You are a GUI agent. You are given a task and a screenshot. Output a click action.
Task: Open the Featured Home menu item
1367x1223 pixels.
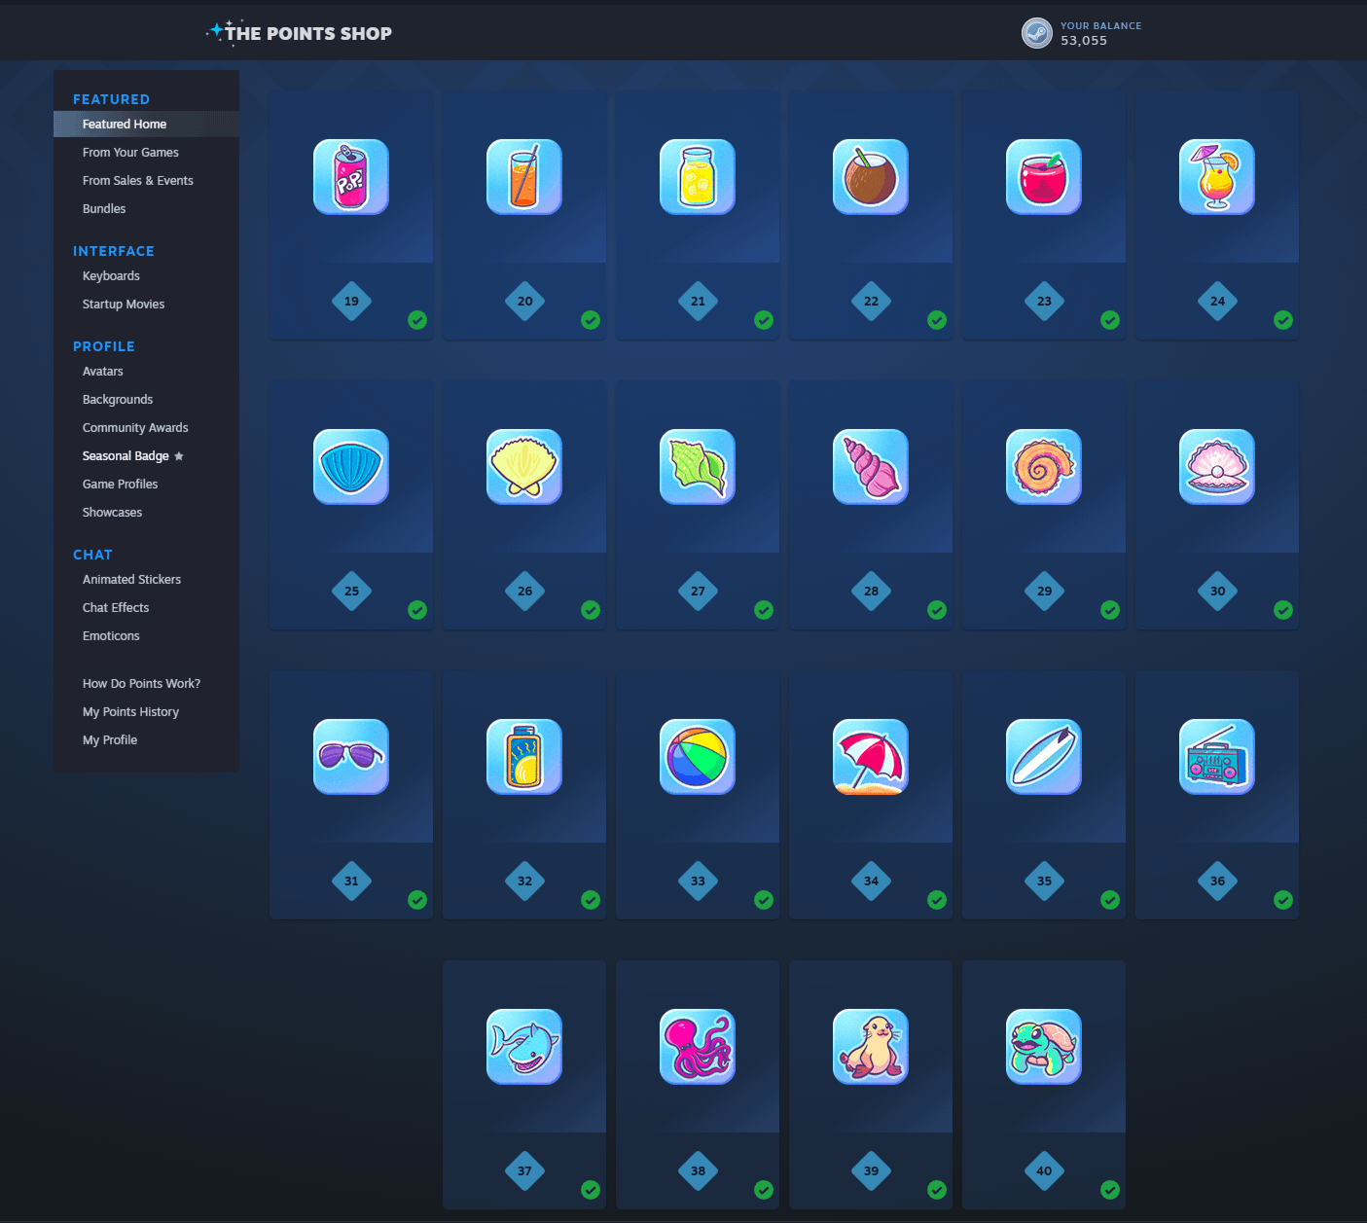[x=125, y=125]
